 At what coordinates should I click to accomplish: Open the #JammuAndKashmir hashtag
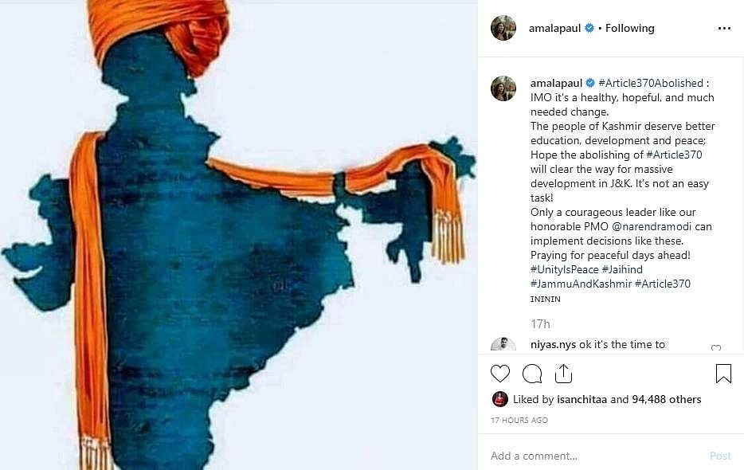581,284
